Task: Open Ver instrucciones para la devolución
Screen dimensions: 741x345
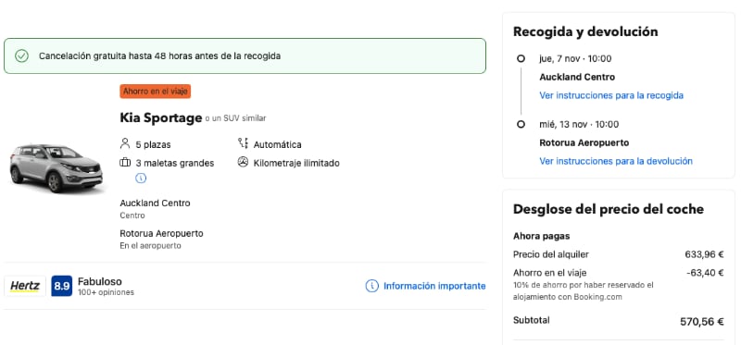Action: (616, 162)
